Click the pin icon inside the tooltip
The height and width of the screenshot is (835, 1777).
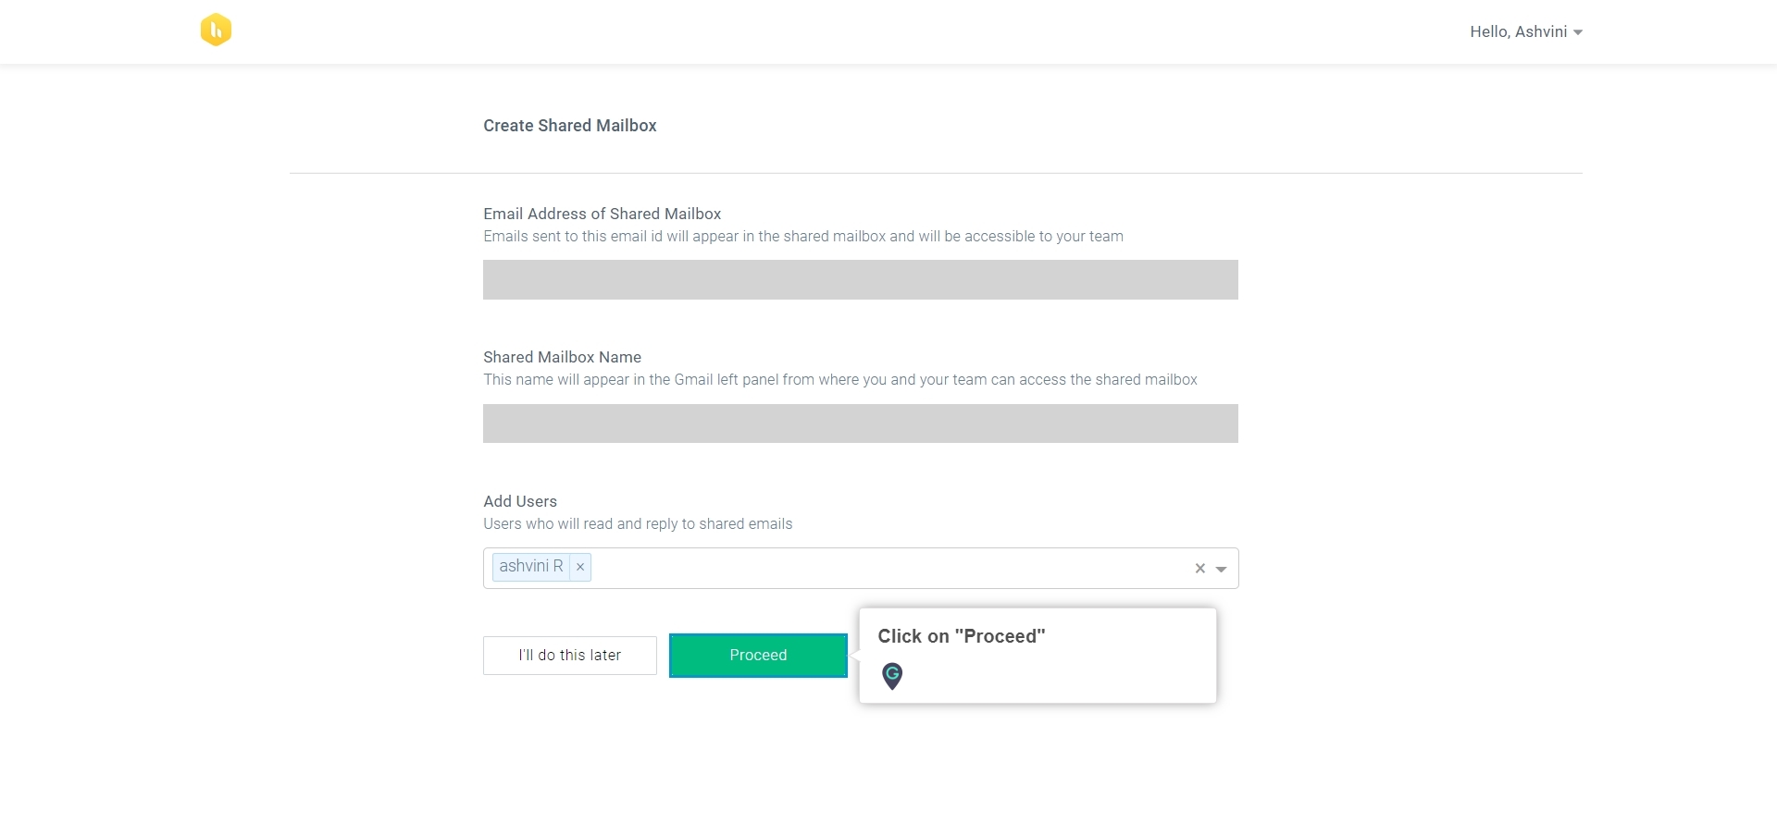coord(892,676)
